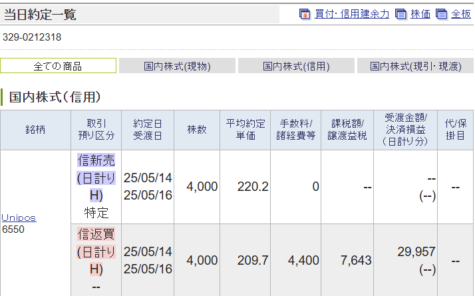Click the average price 220.2
The image size is (475, 296).
253,187
